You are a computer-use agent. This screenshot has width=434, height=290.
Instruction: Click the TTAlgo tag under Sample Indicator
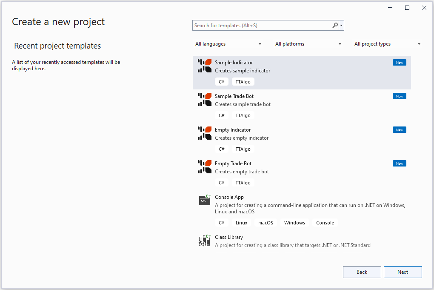tap(243, 82)
